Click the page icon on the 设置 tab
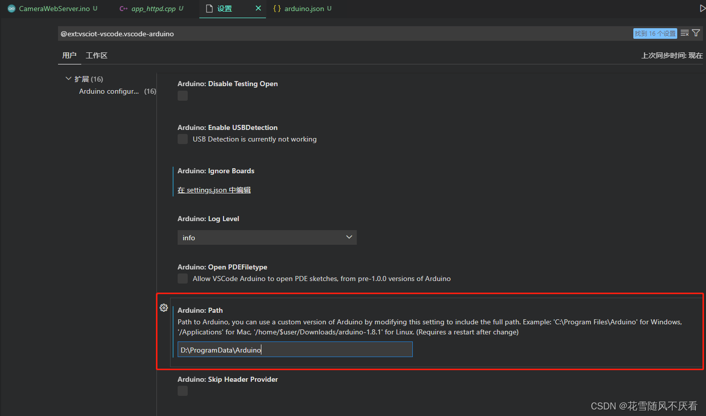706x416 pixels. [x=209, y=9]
